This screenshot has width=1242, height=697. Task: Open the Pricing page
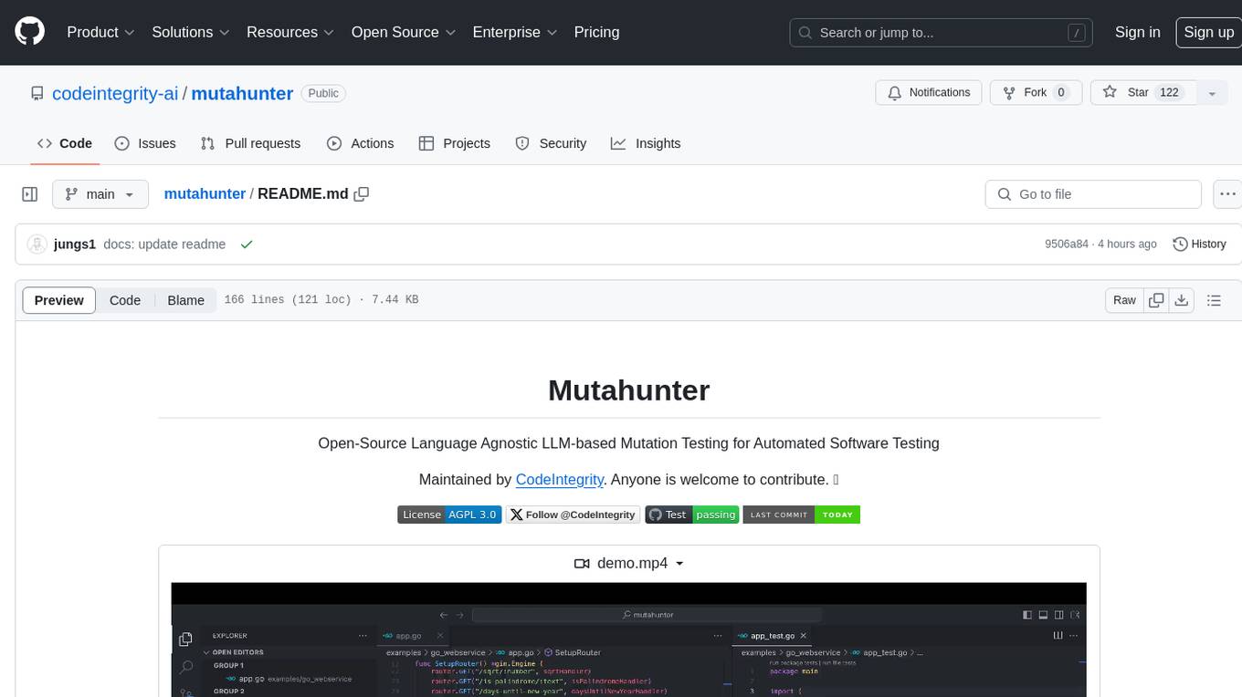point(596,32)
